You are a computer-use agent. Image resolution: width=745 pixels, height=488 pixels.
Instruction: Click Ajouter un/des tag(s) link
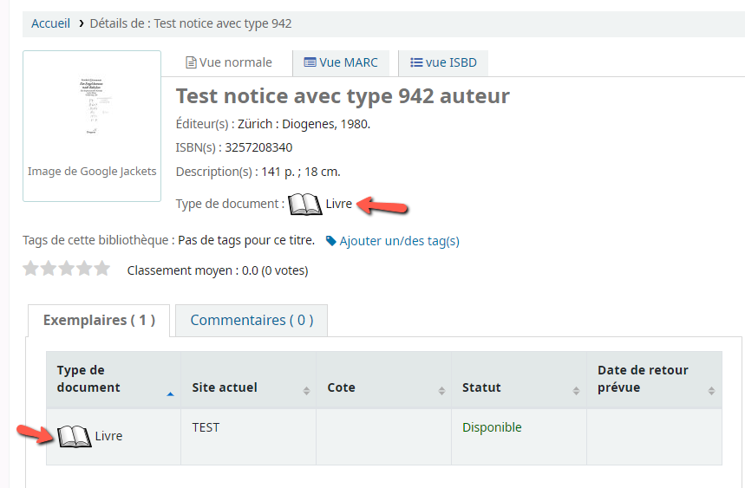[x=399, y=241]
